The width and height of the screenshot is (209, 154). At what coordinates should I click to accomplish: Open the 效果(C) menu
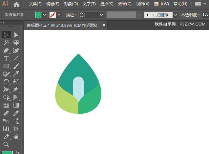click(x=125, y=4)
